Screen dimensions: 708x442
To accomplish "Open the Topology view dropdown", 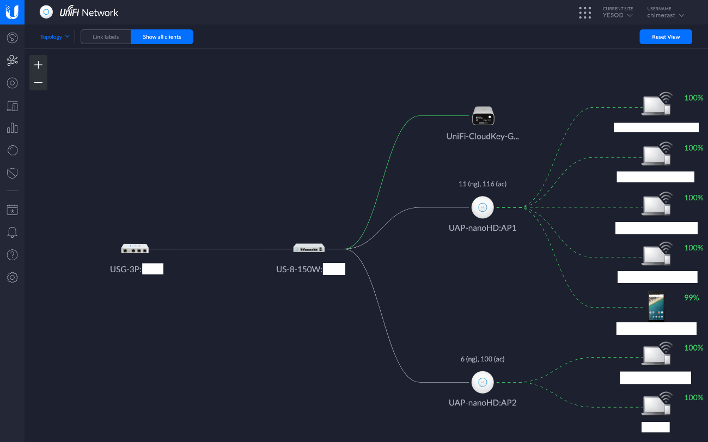I will [x=55, y=37].
